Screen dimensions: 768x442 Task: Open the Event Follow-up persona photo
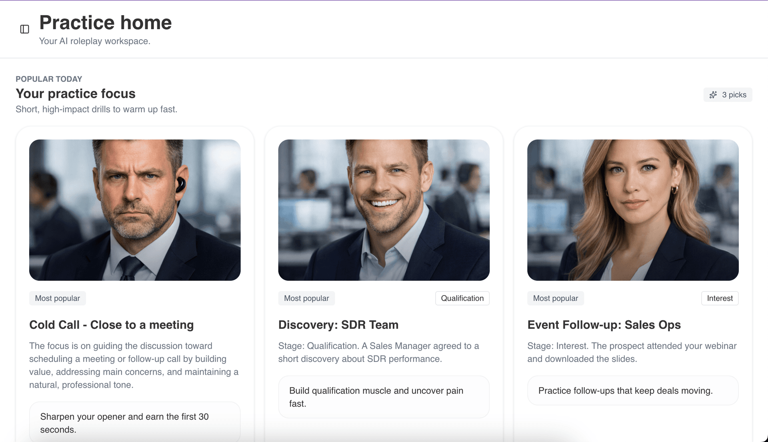633,210
